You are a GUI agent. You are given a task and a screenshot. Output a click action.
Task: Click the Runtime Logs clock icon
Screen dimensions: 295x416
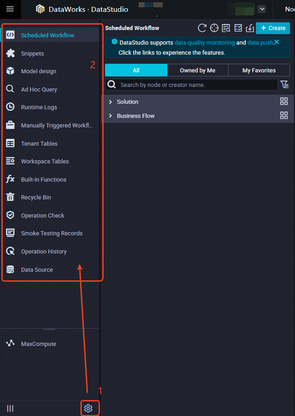pos(10,107)
